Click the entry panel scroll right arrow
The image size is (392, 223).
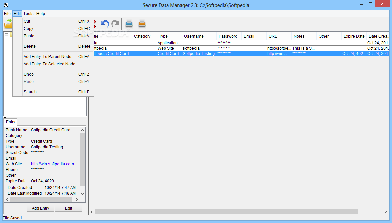click(x=77, y=199)
